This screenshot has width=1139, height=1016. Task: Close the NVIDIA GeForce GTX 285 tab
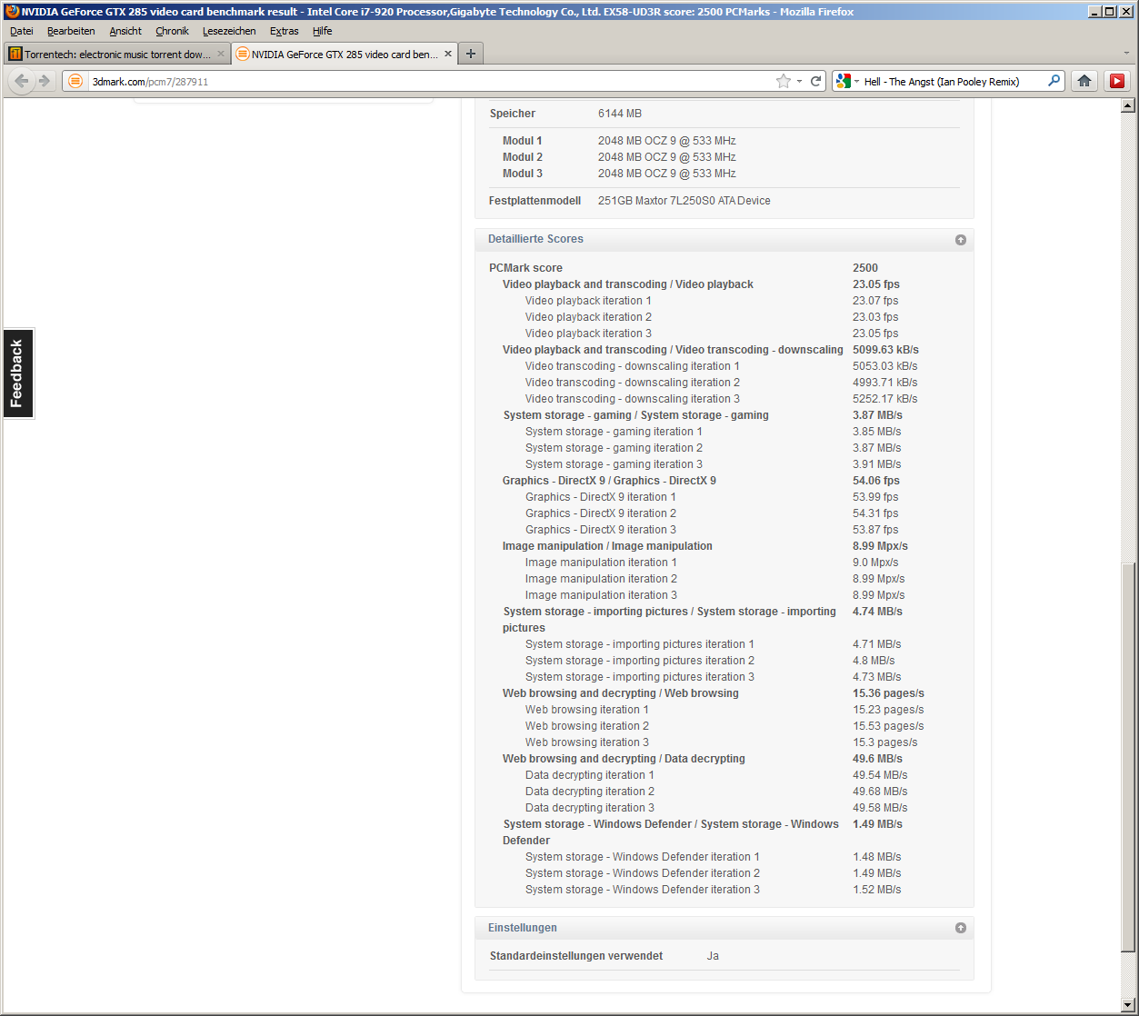coord(448,54)
